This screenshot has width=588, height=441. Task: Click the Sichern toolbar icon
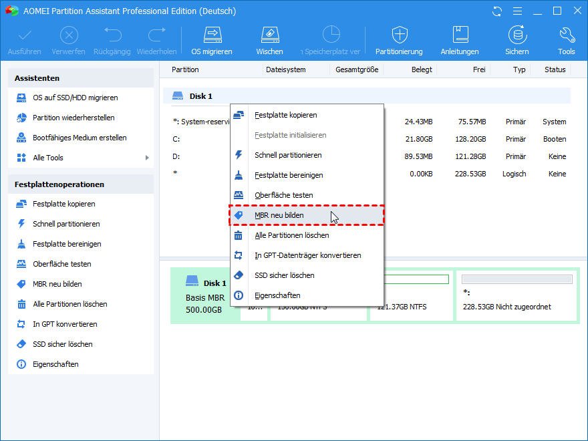tap(517, 40)
